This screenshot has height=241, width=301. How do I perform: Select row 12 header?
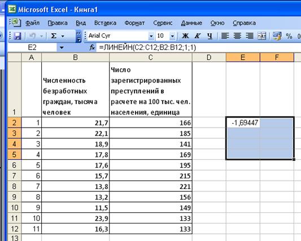coord(14,229)
